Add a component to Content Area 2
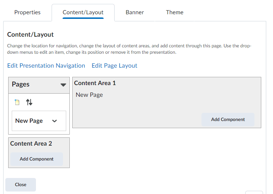 [37, 159]
